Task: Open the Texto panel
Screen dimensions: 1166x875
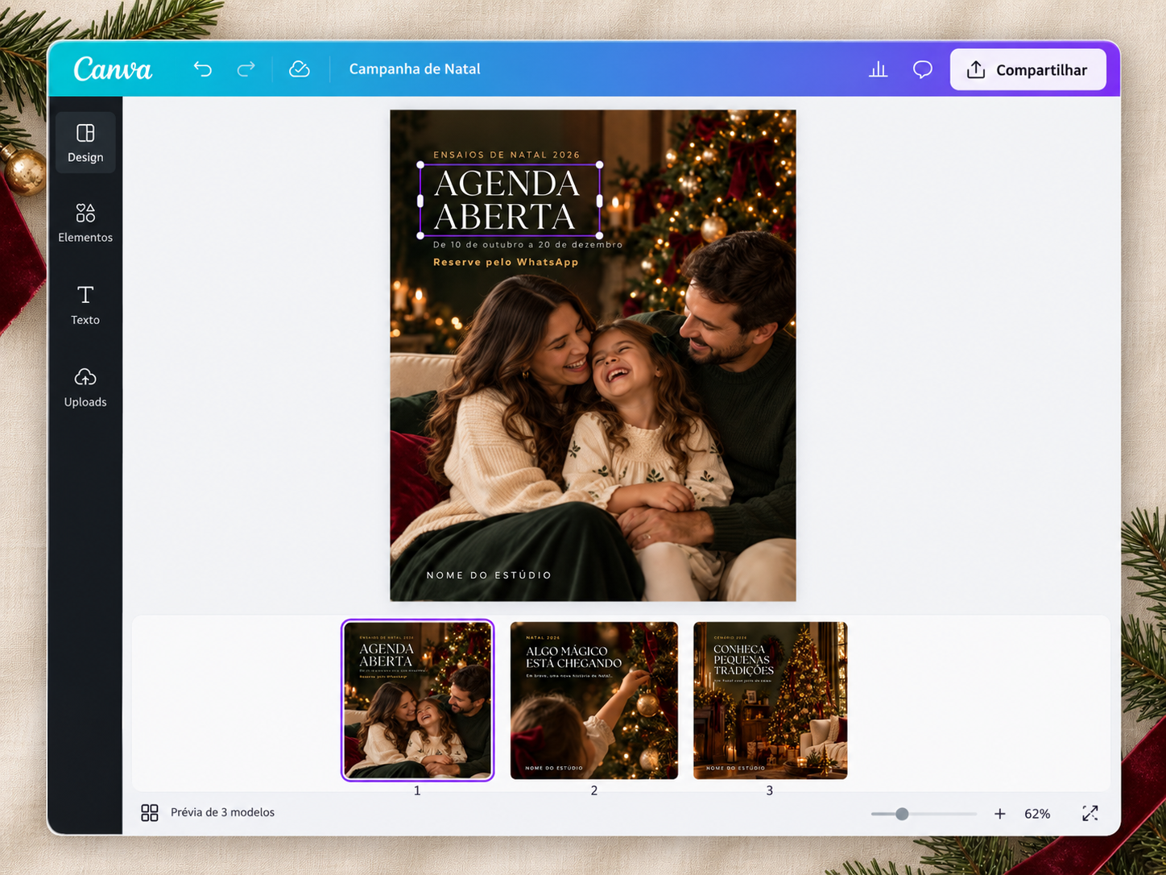Action: [x=85, y=305]
